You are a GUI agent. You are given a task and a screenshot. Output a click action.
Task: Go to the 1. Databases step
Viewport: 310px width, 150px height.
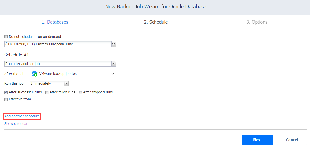point(55,22)
